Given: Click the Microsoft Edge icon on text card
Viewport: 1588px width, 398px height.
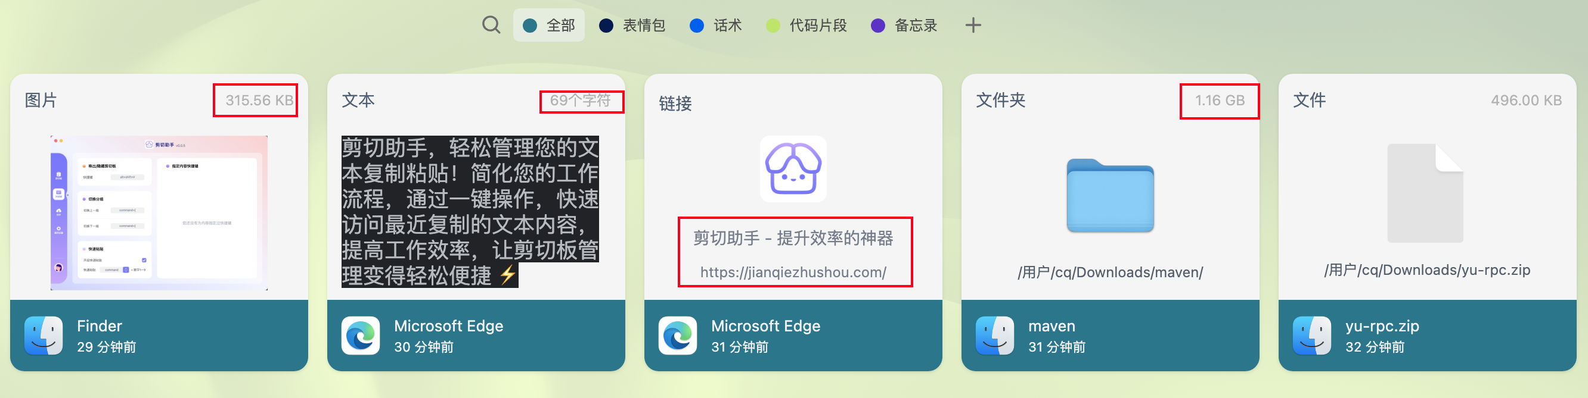Looking at the screenshot, I should tap(361, 336).
